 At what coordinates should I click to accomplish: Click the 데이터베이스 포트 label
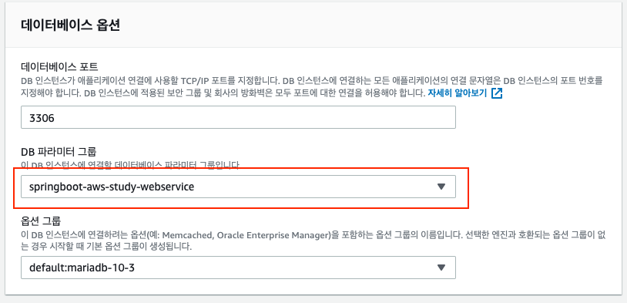coord(59,66)
